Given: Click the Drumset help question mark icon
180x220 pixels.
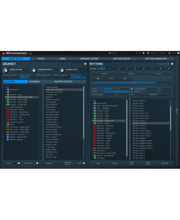Looking at the screenshot, I should (85, 64).
